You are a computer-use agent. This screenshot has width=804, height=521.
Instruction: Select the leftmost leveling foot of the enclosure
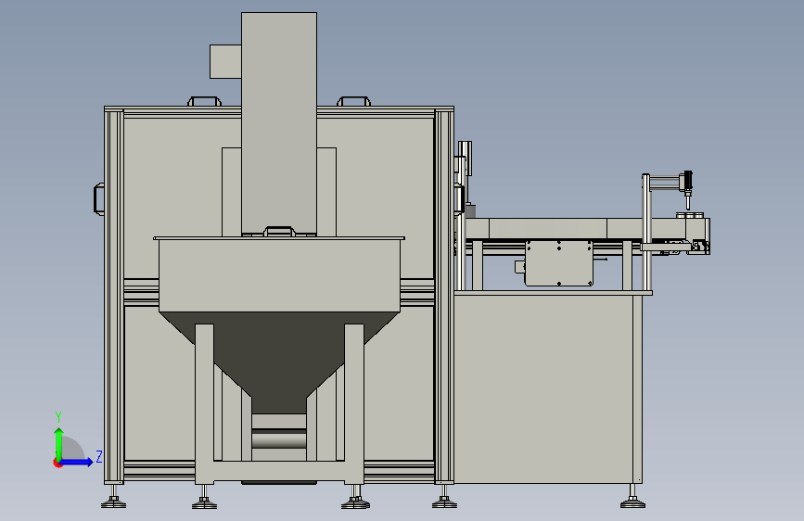tap(113, 497)
